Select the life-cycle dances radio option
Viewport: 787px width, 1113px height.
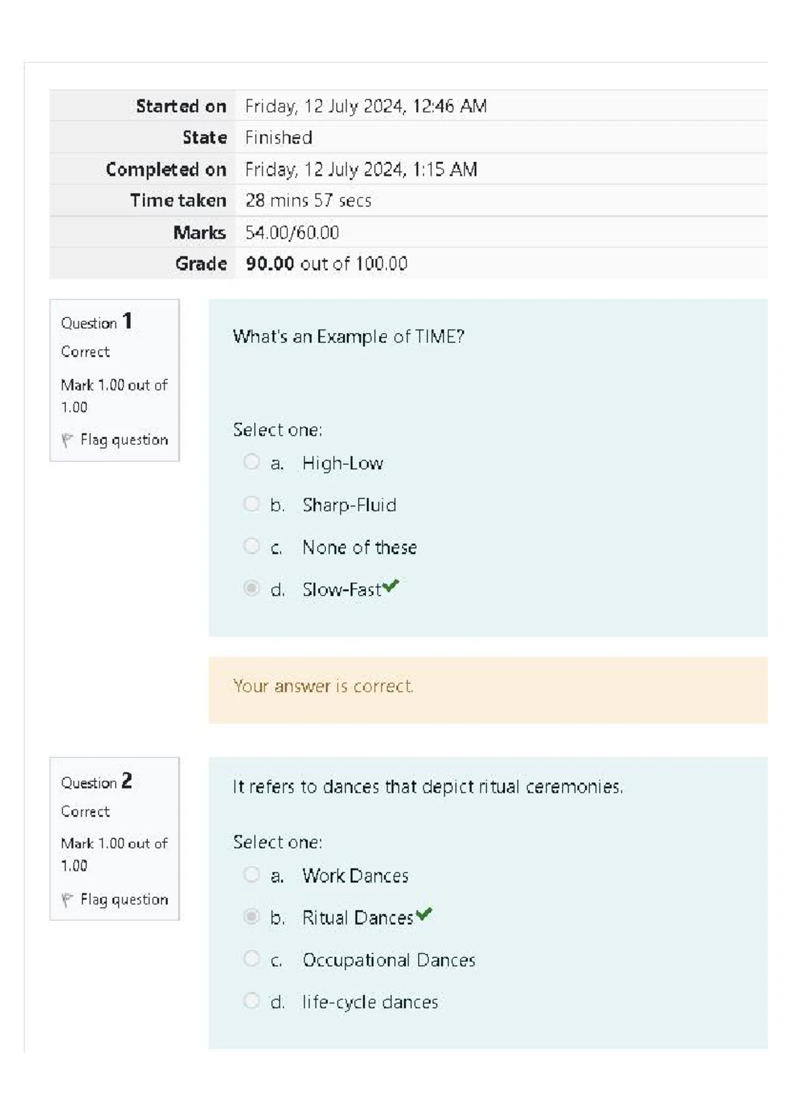251,1001
